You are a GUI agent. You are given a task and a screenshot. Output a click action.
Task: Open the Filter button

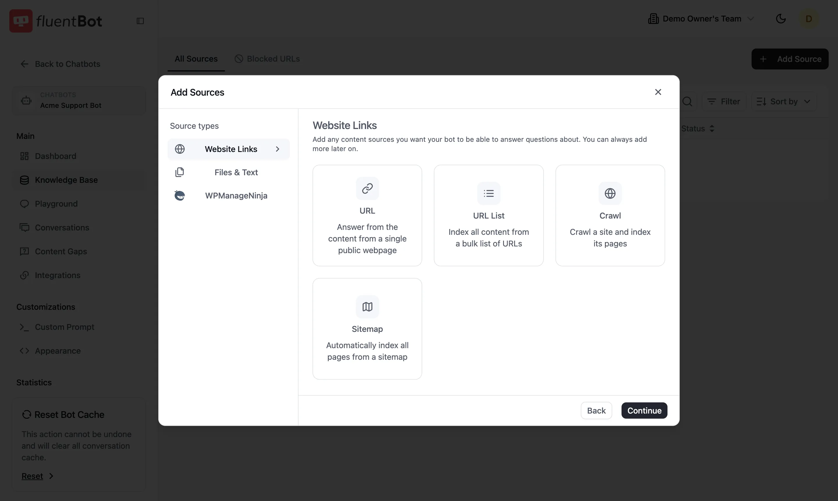724,101
